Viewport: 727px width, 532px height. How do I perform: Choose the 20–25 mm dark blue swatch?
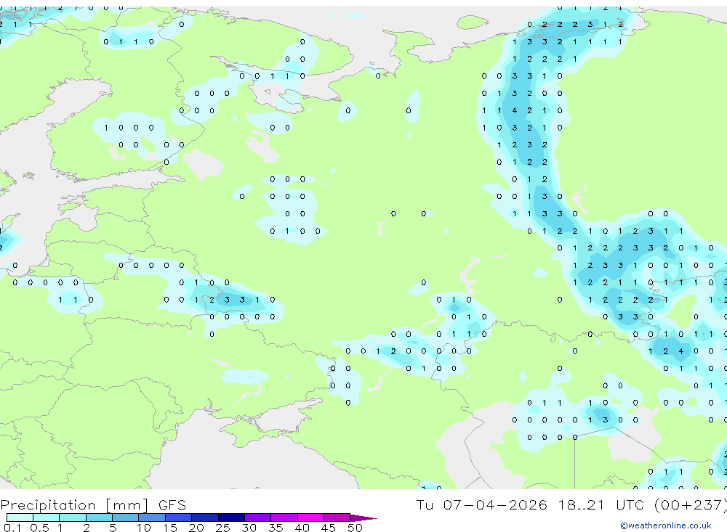click(x=204, y=517)
